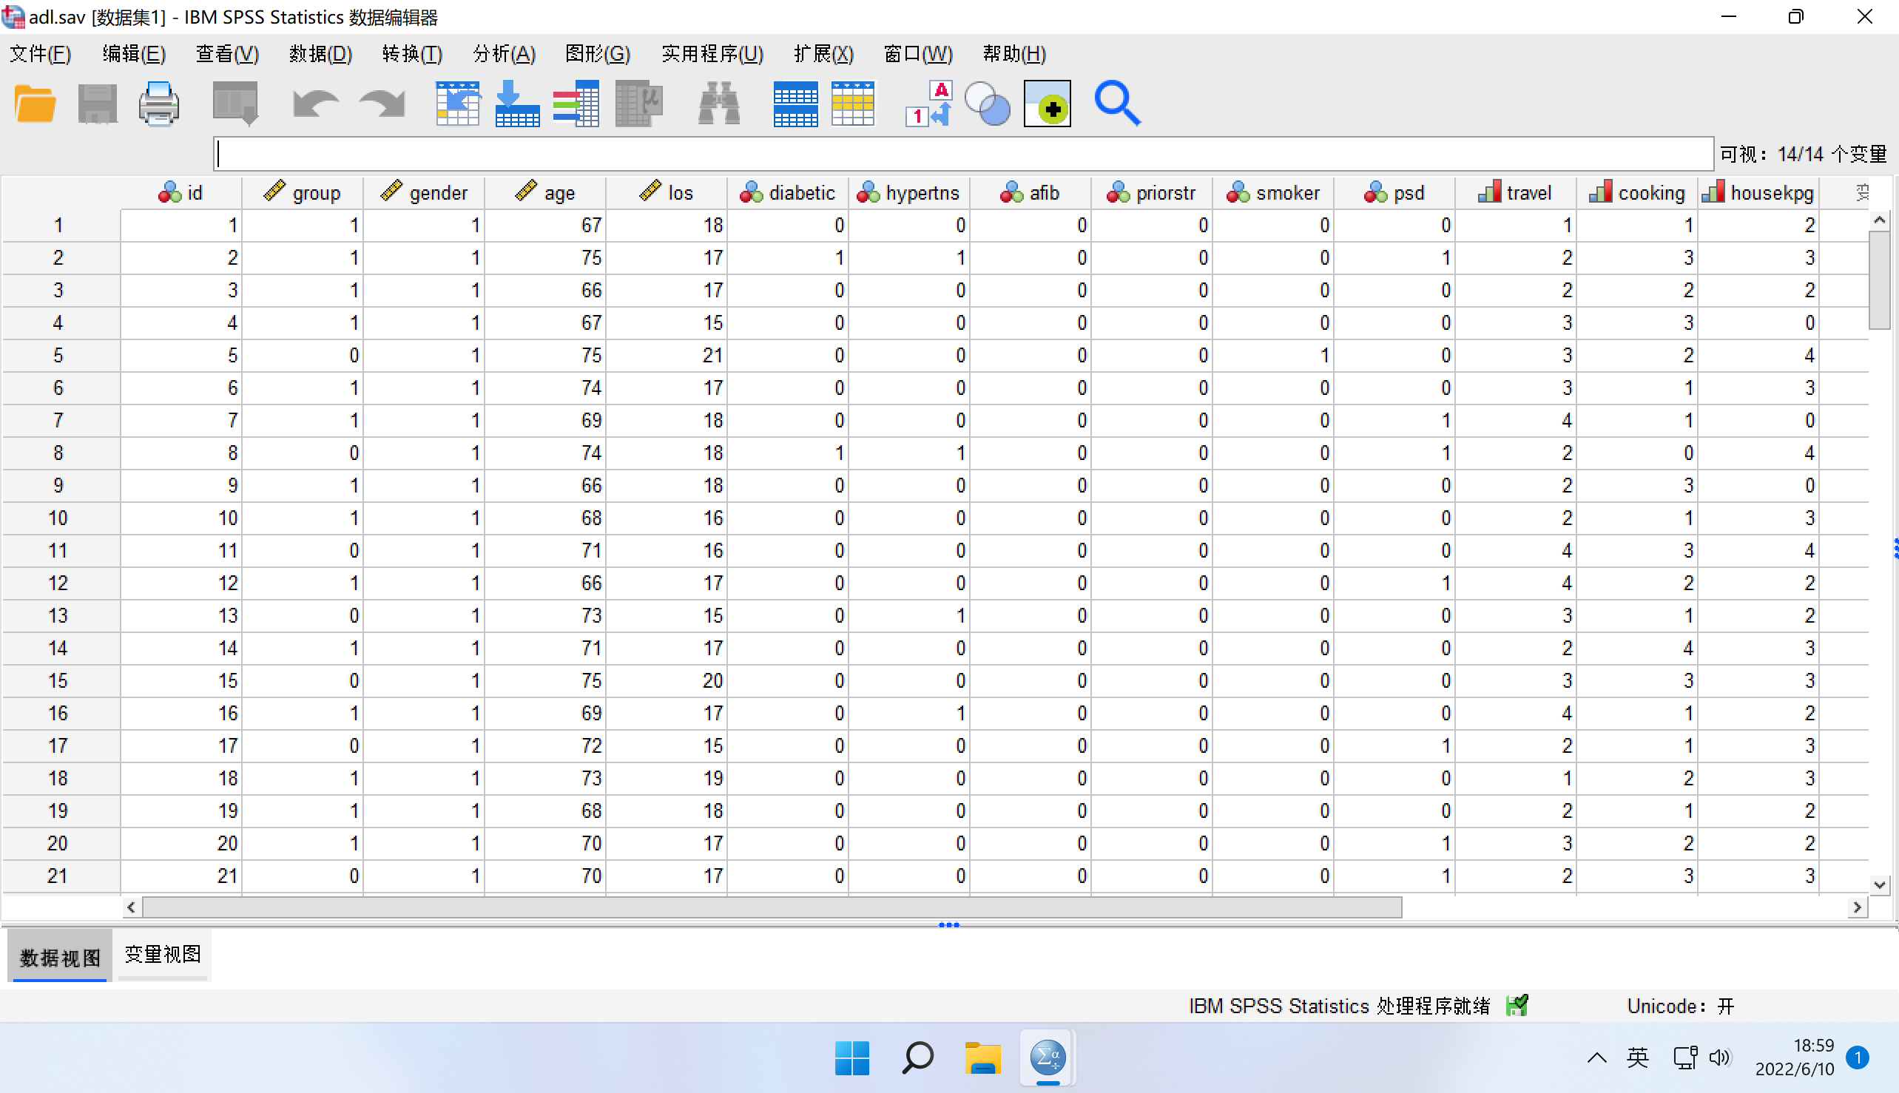Click the Split File toolbar icon
This screenshot has width=1899, height=1093.
pyautogui.click(x=795, y=104)
